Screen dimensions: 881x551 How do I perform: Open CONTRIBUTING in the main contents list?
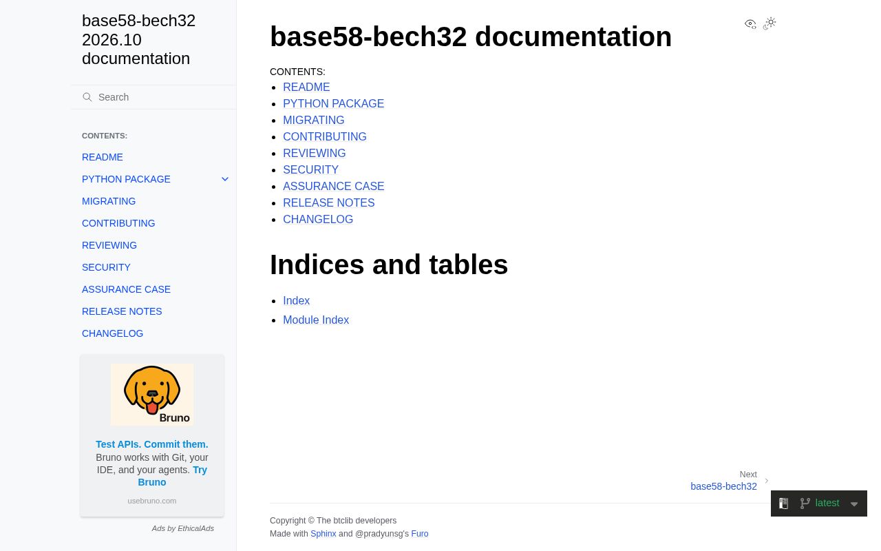tap(325, 137)
